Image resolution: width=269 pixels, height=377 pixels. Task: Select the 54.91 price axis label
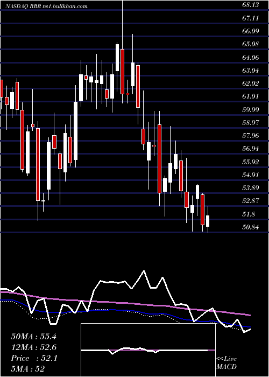coord(251,174)
